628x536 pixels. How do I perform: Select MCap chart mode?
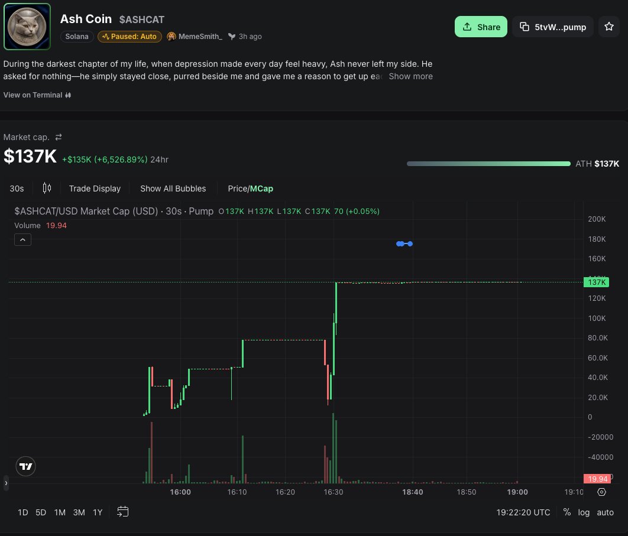261,189
